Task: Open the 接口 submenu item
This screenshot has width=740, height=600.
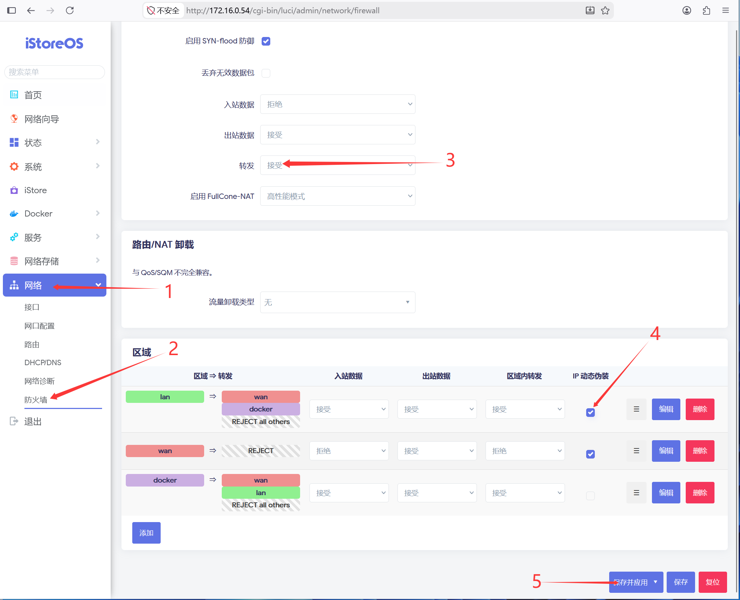Action: (32, 307)
